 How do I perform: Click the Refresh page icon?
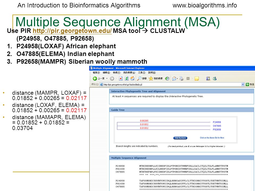coord(126,79)
